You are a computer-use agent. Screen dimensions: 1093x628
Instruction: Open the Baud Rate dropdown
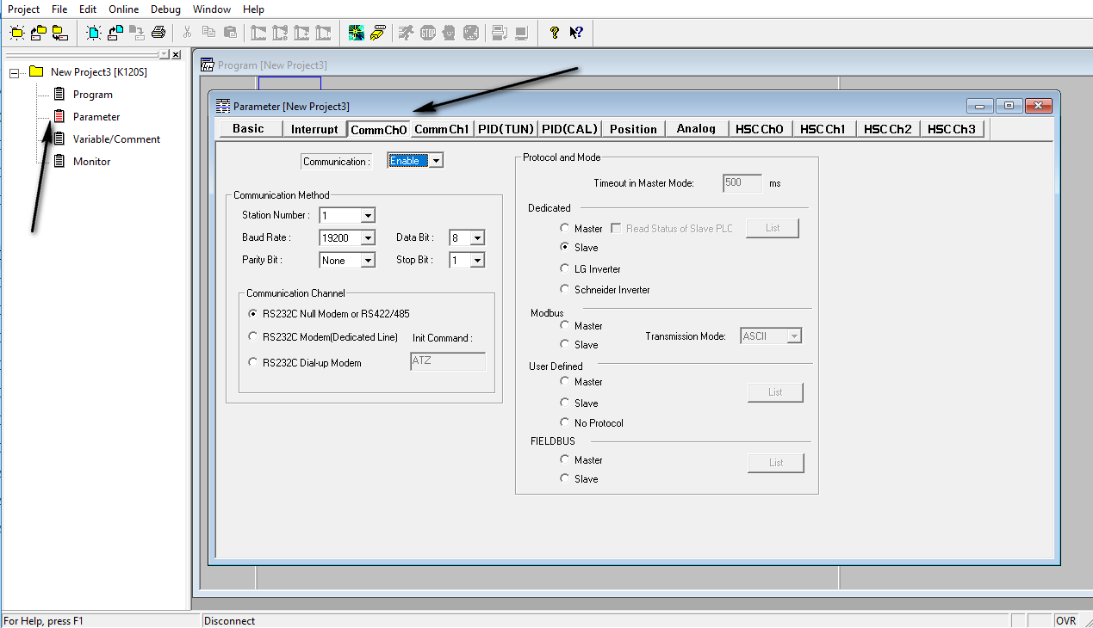(368, 237)
